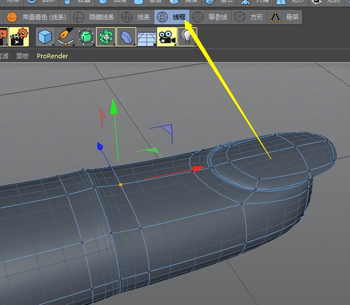Click the orange selected point on mesh
This screenshot has width=350, height=305.
tap(121, 185)
